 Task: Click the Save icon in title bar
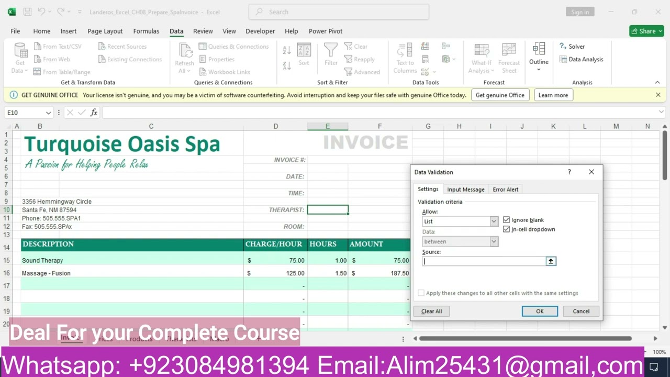(x=28, y=12)
